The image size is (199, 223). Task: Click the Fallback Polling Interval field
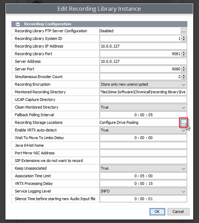143,115
